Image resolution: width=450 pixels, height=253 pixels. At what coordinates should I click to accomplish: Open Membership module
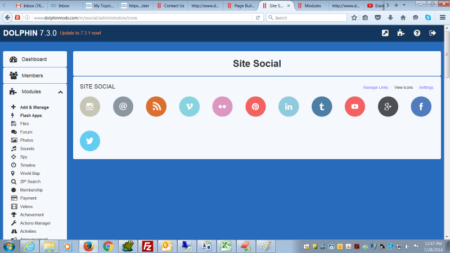(31, 190)
